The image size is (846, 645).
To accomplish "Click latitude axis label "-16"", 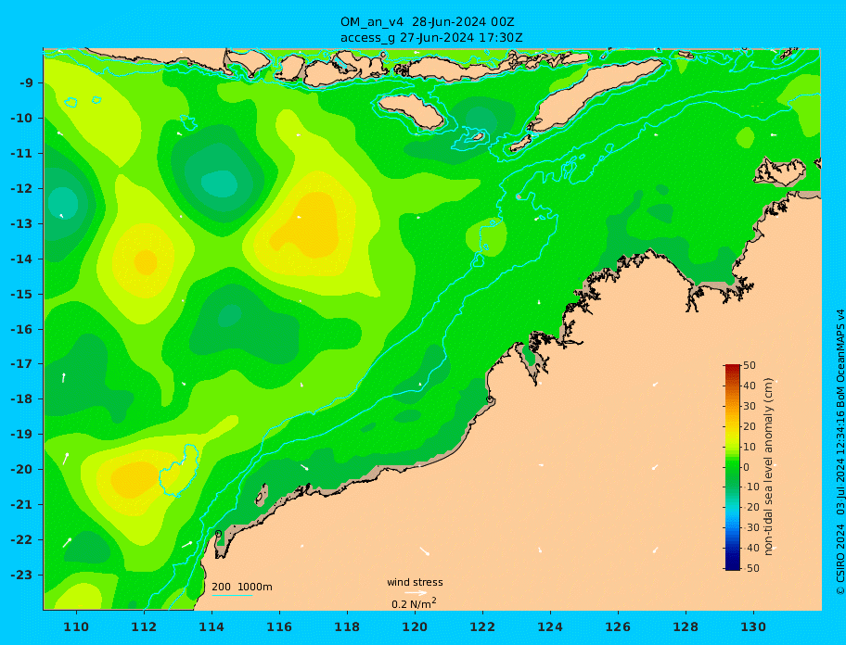I will (21, 329).
